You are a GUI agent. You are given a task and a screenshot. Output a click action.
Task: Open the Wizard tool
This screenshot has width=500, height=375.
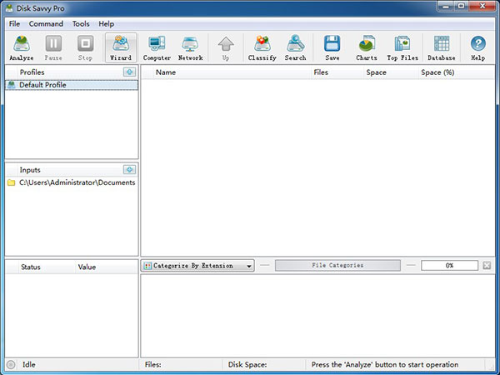pos(121,48)
